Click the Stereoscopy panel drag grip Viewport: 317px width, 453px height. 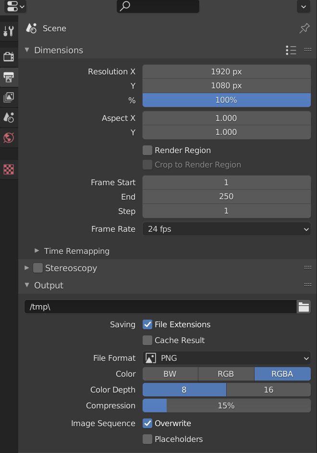[x=308, y=267]
